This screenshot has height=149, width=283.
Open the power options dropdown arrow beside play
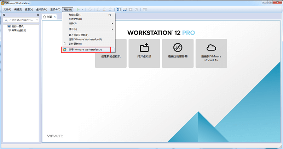coord(82,10)
